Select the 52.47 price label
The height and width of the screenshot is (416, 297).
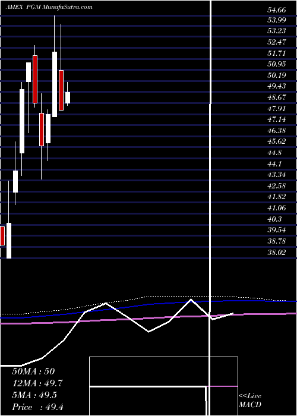pos(277,42)
